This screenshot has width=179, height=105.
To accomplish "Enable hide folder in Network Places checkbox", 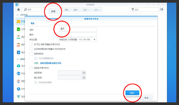I will [x=31, y=44].
